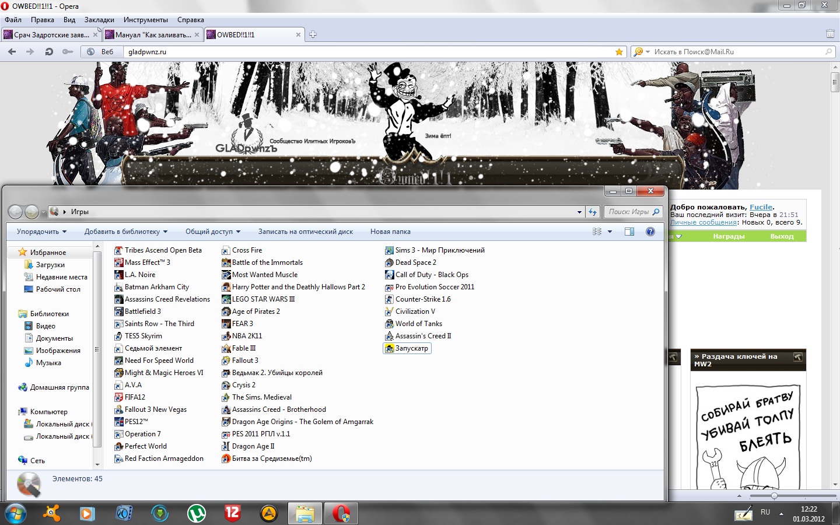The image size is (840, 525).
Task: Click the Explorer help question mark icon
Action: pos(650,232)
